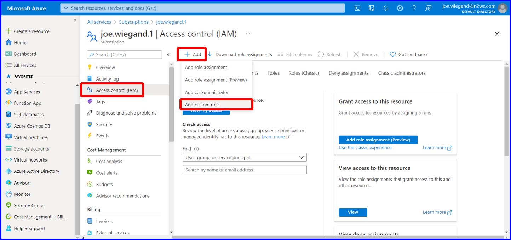The height and width of the screenshot is (240, 511).
Task: Click All services breadcrumb link
Action: (x=99, y=22)
